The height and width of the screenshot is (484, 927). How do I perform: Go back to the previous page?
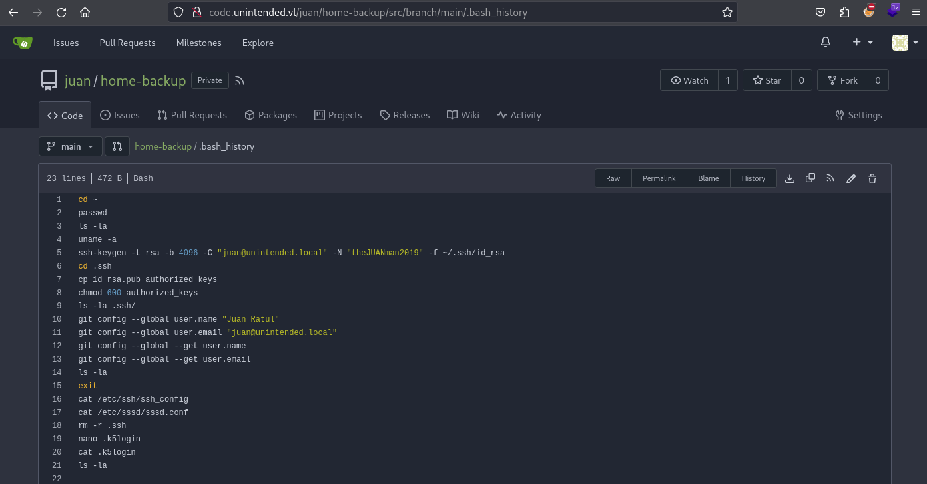point(13,12)
